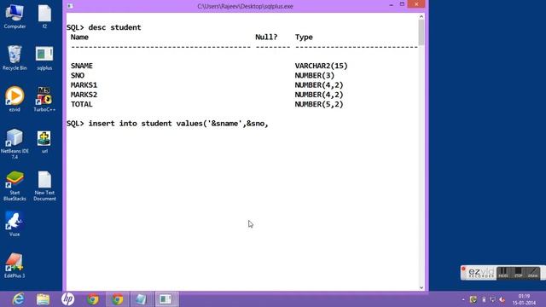The width and height of the screenshot is (546, 307).
Task: Open the network tray icon
Action: (492, 299)
